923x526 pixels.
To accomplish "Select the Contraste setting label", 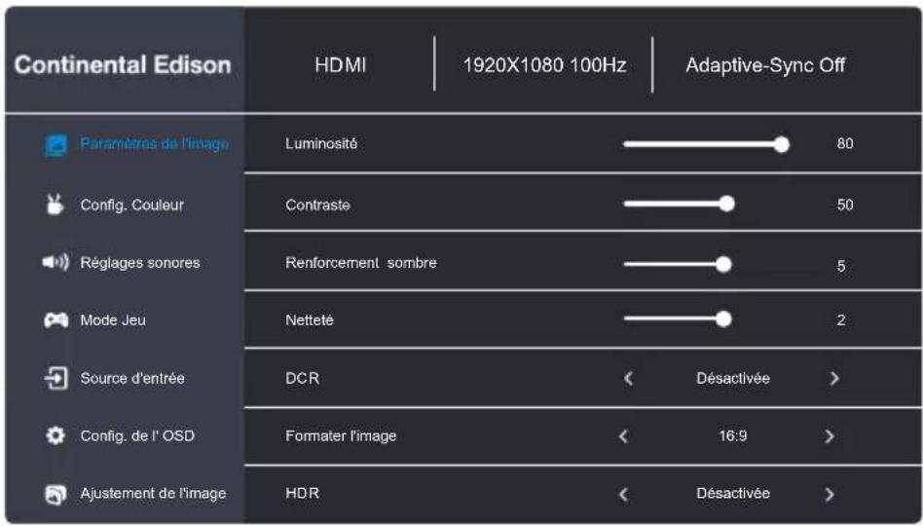I will click(x=317, y=205).
